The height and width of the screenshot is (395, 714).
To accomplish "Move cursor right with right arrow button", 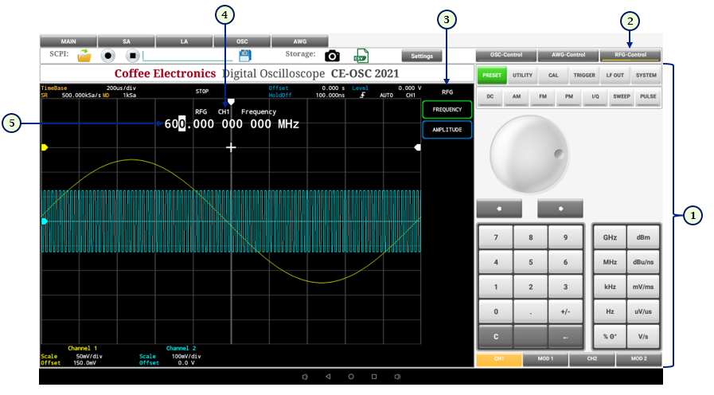I will tap(560, 209).
